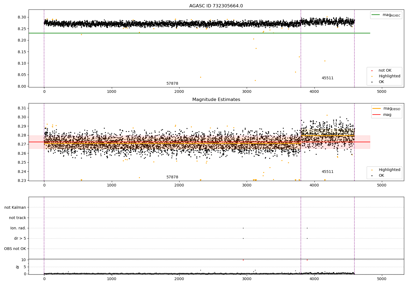Click the 8.31 y-axis tick label
The width and height of the screenshot is (408, 285).
(22, 108)
